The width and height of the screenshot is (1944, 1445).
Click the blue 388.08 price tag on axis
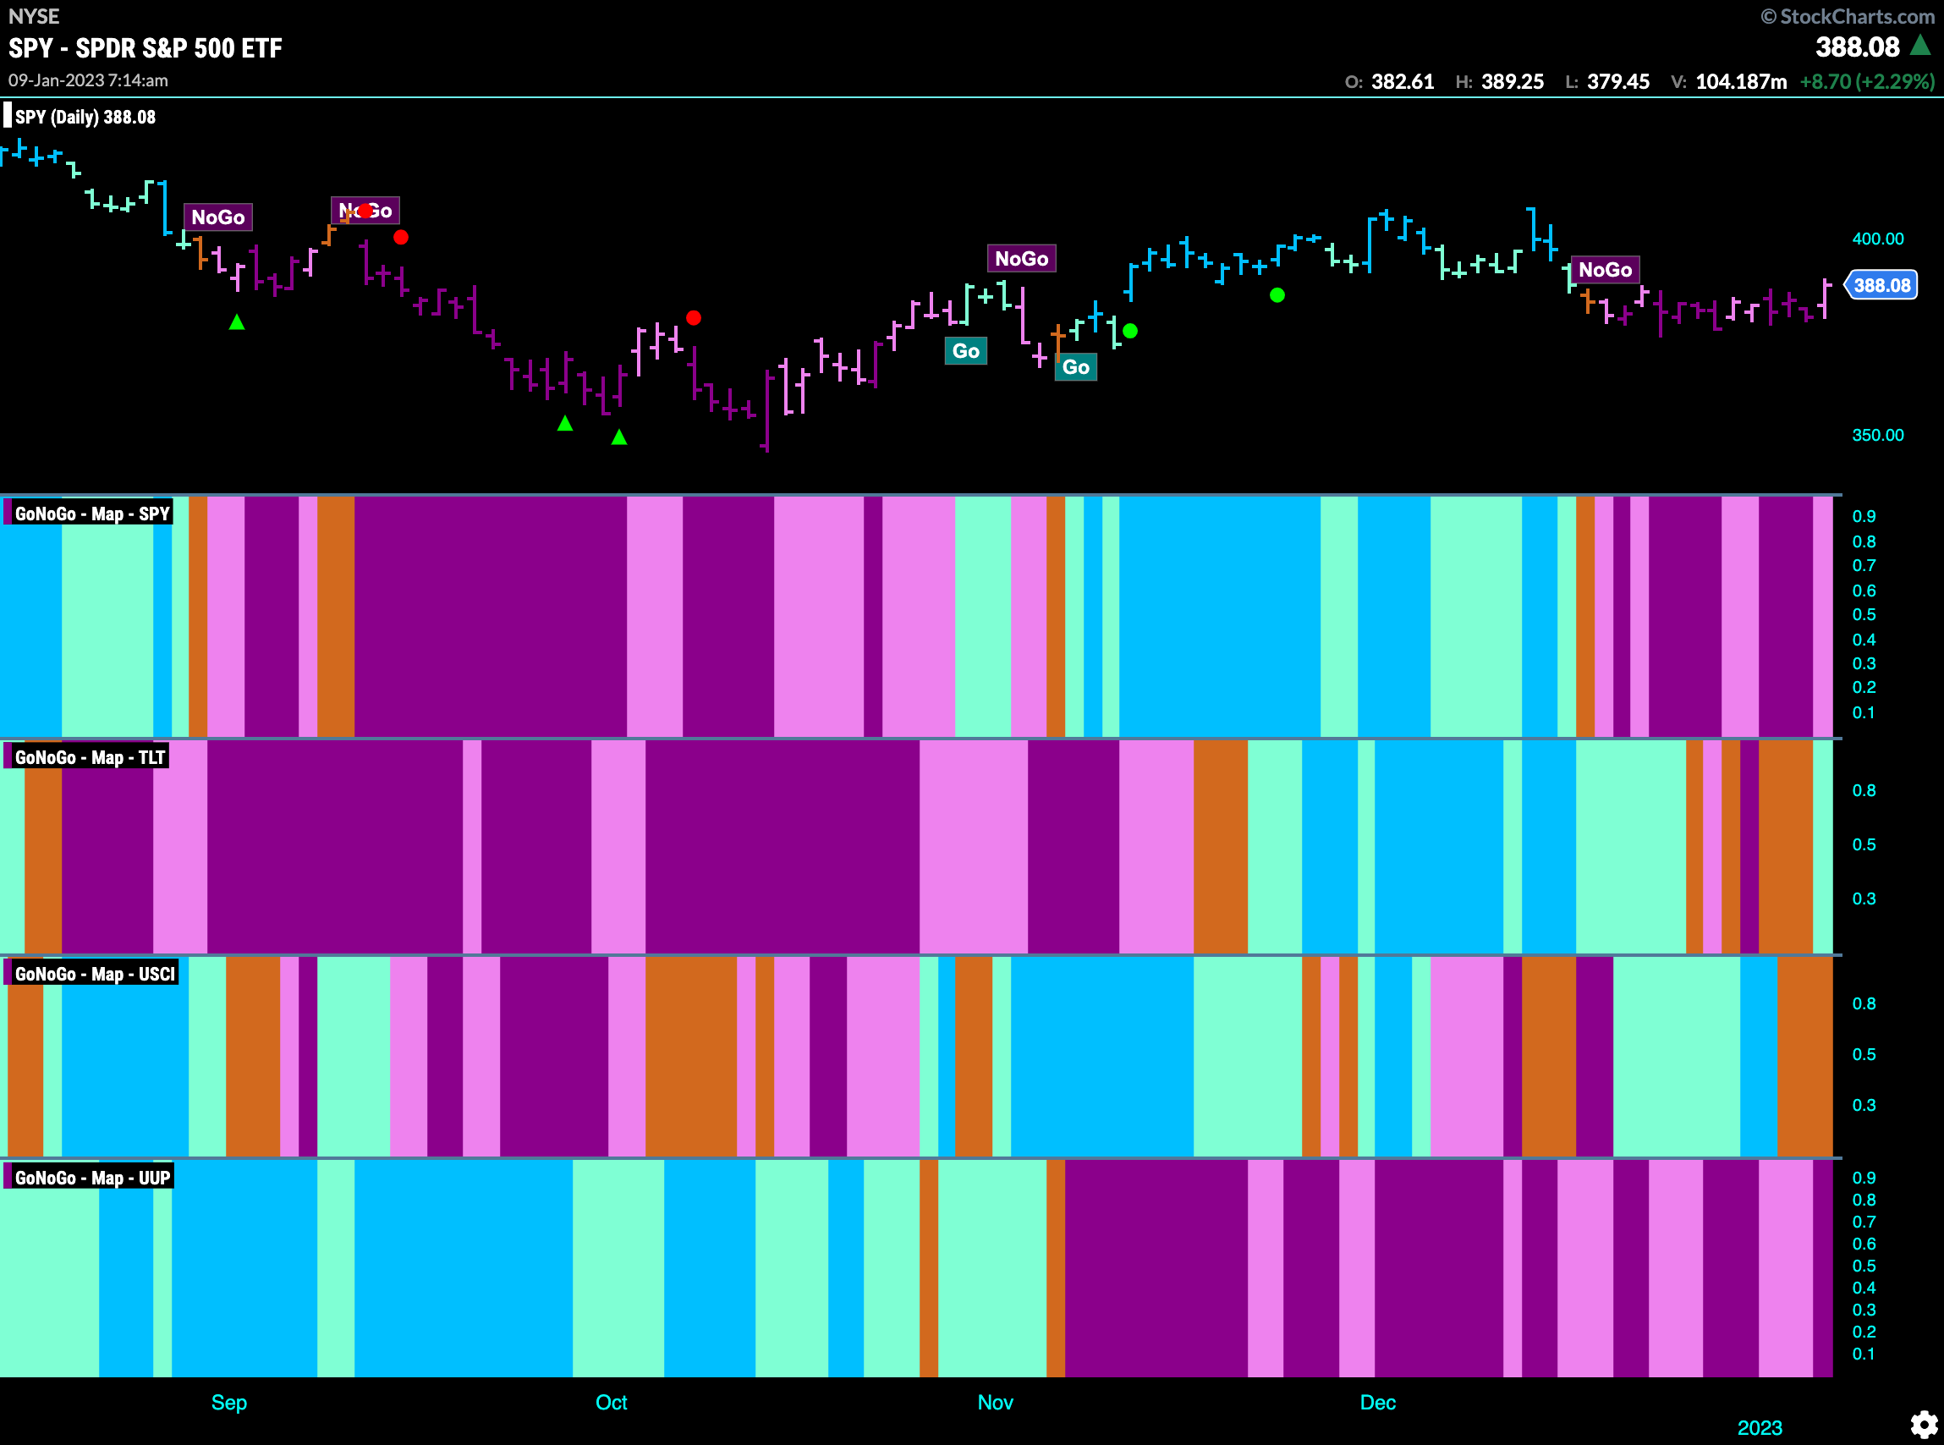click(1881, 285)
